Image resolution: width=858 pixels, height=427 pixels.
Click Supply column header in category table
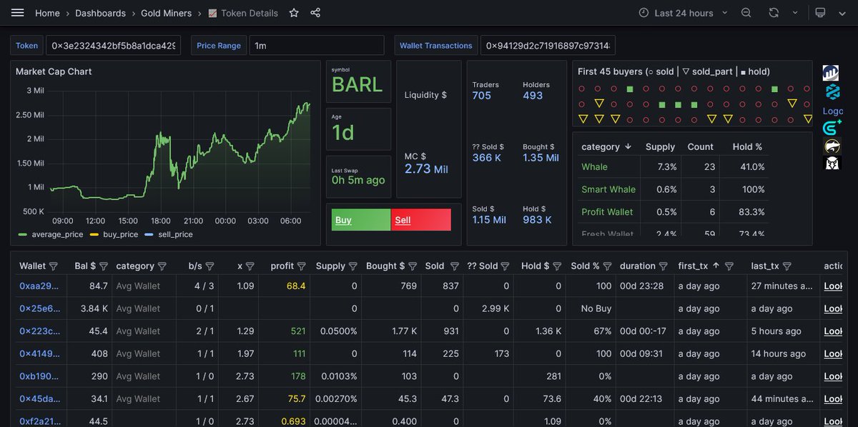660,146
